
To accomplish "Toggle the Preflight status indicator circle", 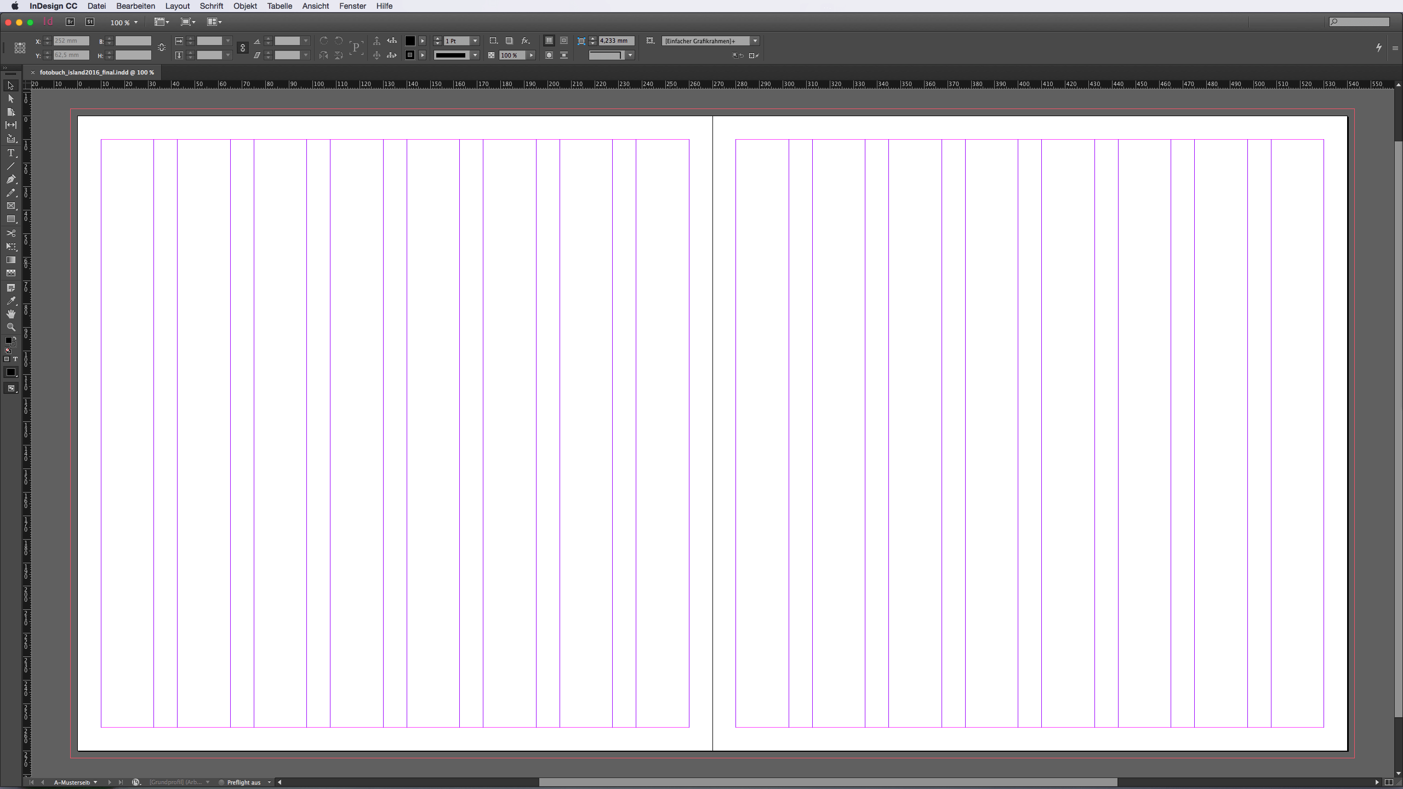I will [x=221, y=782].
